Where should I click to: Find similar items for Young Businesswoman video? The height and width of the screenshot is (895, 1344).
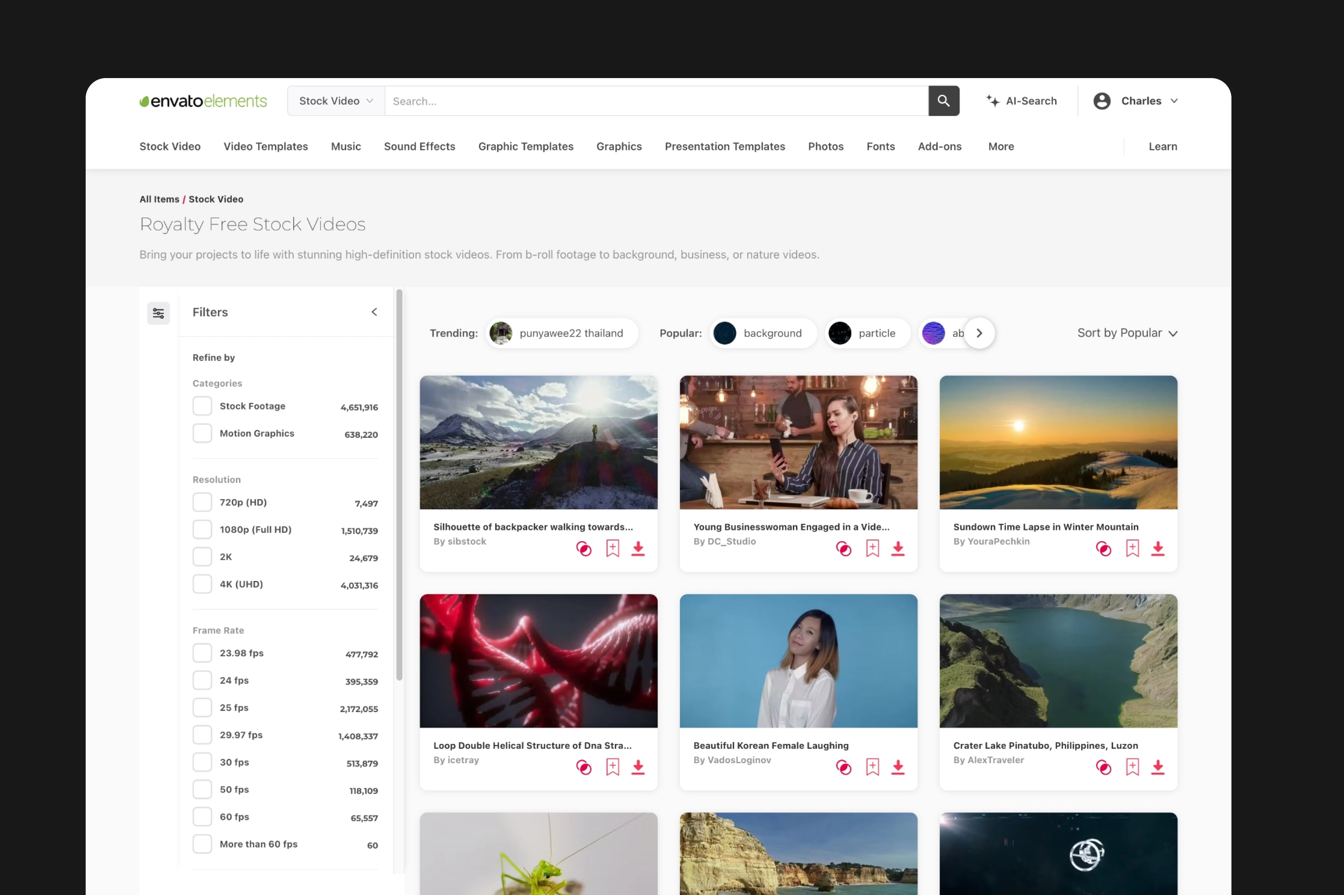tap(843, 549)
